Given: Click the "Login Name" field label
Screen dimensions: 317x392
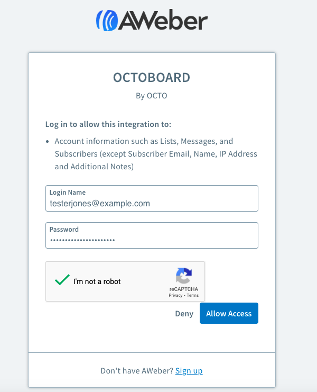Looking at the screenshot, I should click(x=68, y=193).
